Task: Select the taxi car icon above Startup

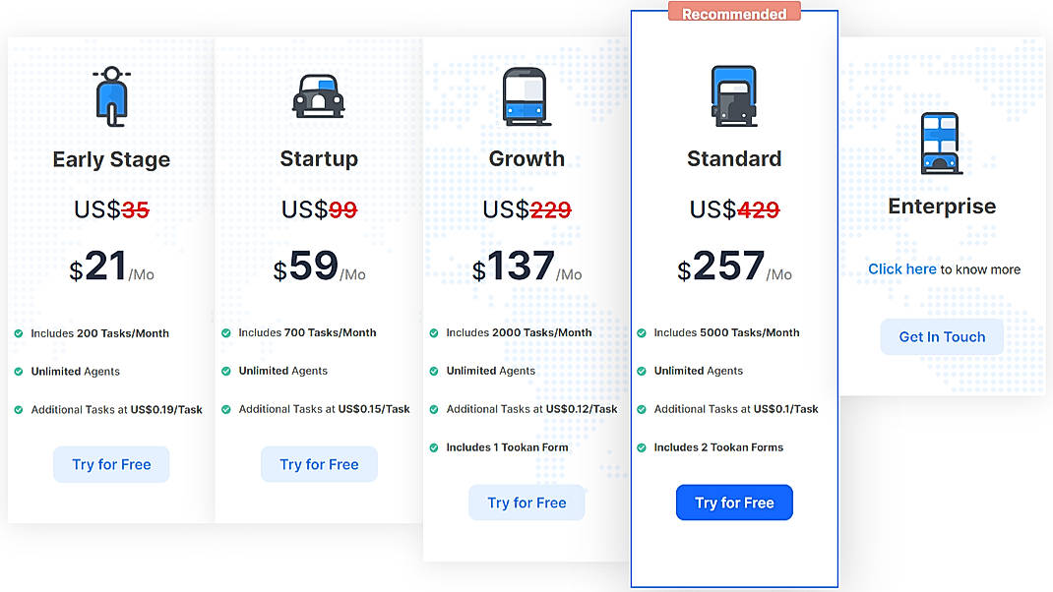Action: click(319, 94)
